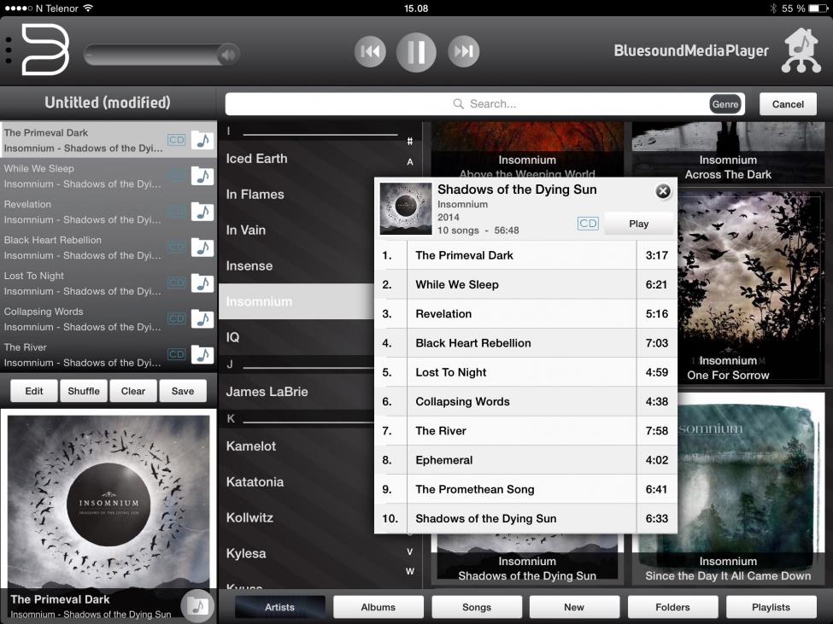Click the CD quality badge in album popup
Image resolution: width=833 pixels, height=624 pixels.
[588, 224]
